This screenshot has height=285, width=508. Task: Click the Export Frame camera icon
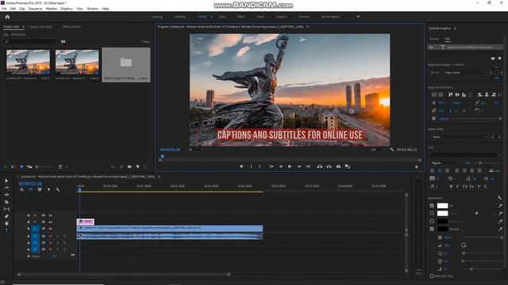(x=338, y=166)
